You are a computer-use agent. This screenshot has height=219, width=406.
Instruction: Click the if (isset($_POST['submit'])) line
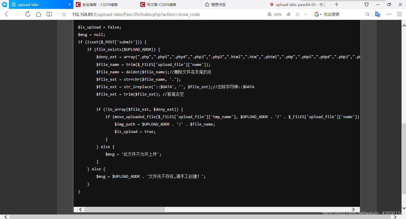click(112, 42)
